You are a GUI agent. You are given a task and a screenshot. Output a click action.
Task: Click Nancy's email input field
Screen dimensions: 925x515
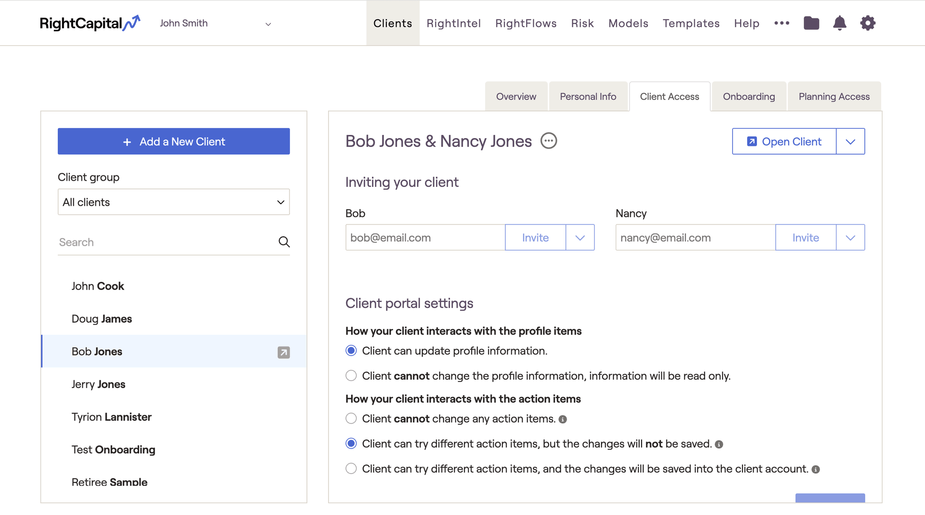(695, 238)
